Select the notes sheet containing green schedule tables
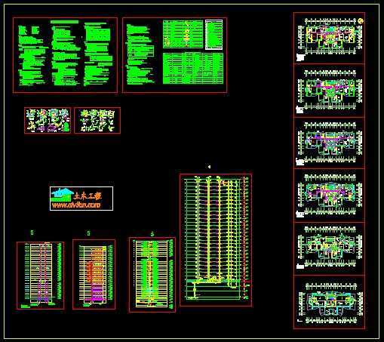 tap(175, 55)
